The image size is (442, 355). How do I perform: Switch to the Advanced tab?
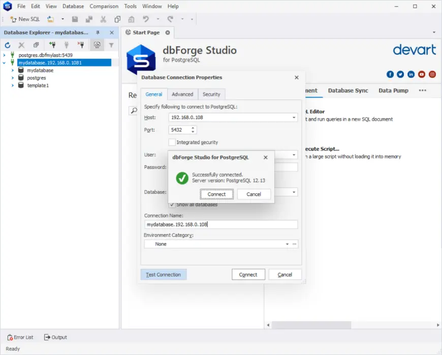(182, 94)
